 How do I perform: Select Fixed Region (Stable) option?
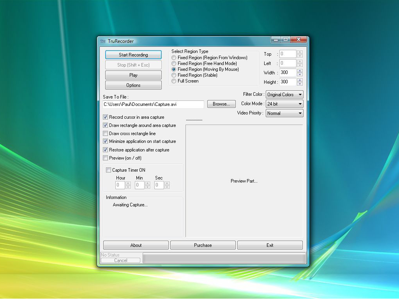[x=174, y=75]
